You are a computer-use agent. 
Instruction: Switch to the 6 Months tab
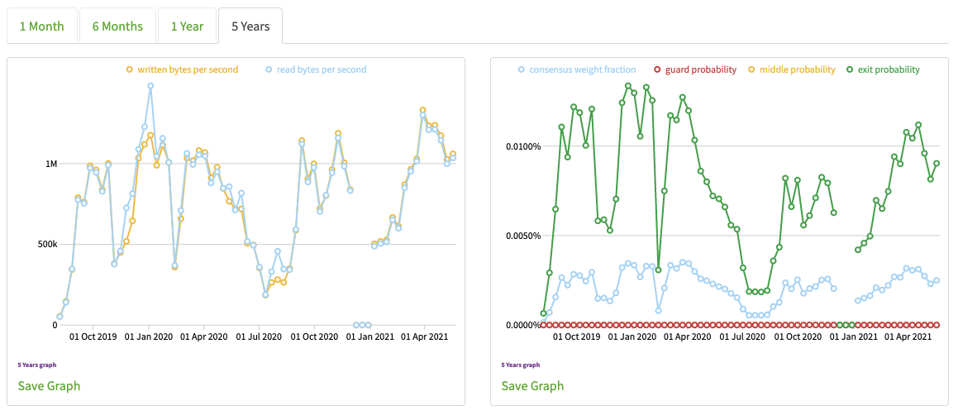[117, 26]
